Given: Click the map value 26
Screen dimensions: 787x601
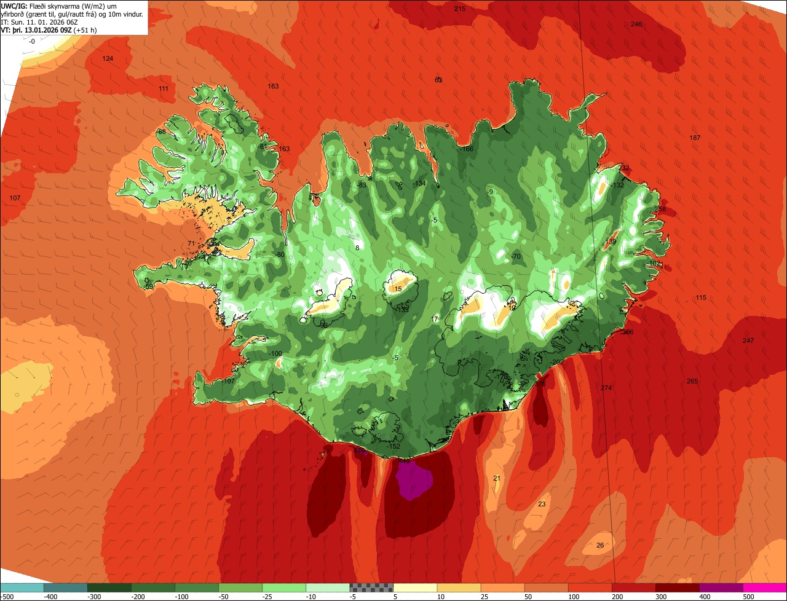Looking at the screenshot, I should (600, 546).
